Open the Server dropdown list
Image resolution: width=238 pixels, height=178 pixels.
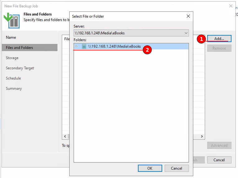click(x=186, y=33)
